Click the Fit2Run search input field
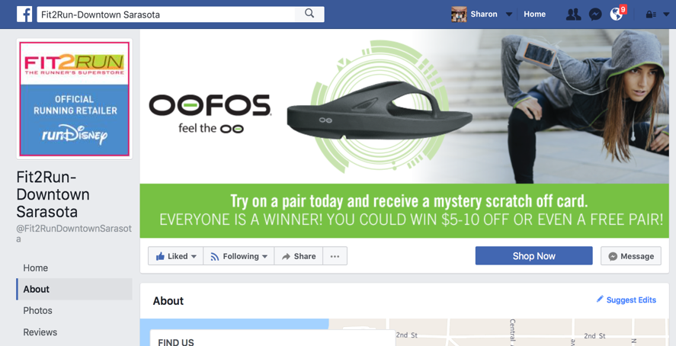The image size is (676, 346). point(166,14)
